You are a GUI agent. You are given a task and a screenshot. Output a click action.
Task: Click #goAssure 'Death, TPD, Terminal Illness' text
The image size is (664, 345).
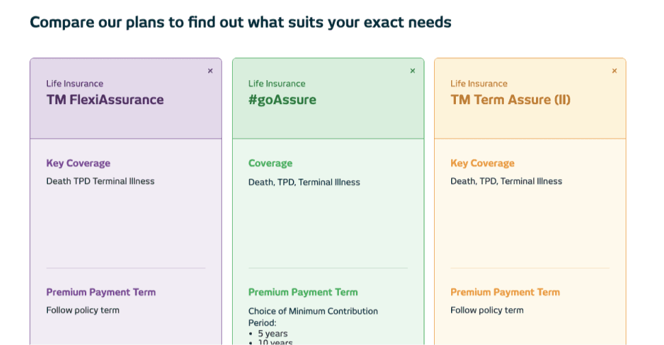[x=304, y=183]
